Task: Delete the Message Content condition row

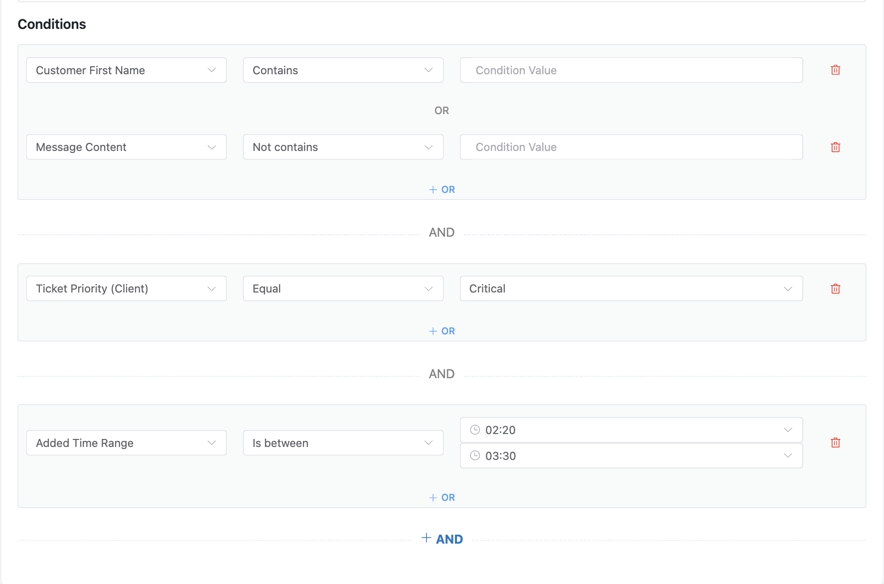Action: click(x=835, y=147)
